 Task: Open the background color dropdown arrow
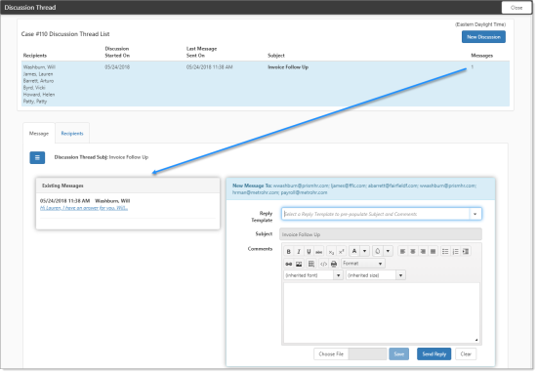coord(388,251)
